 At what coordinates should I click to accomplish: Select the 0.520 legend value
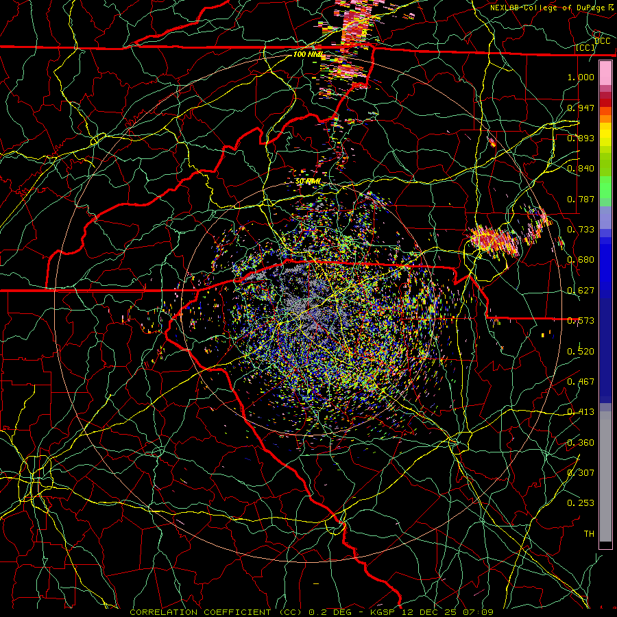coord(581,352)
